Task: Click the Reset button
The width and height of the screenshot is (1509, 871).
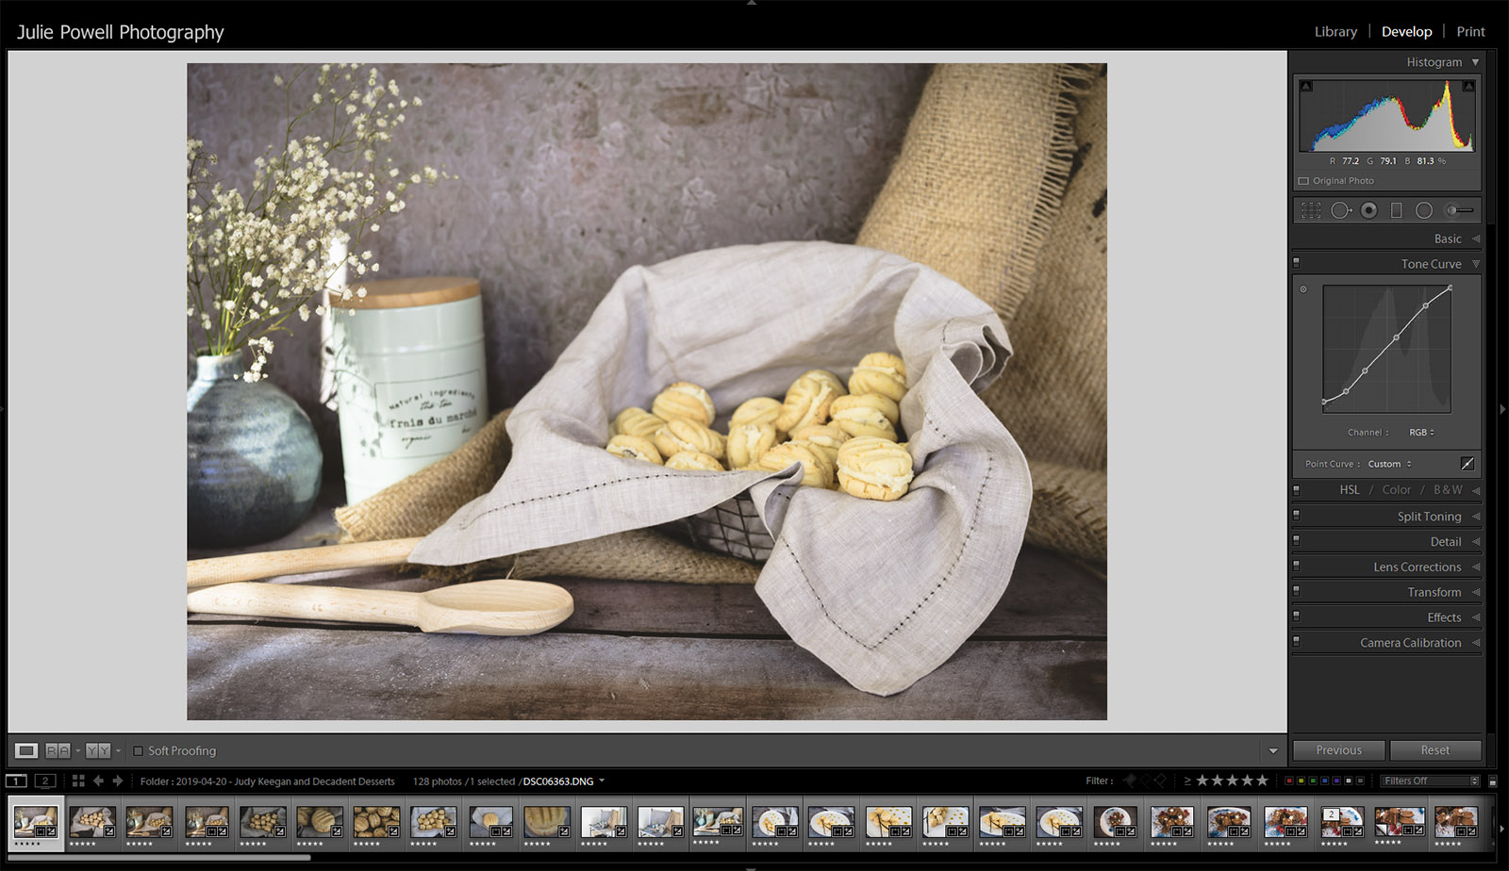Action: [x=1434, y=750]
